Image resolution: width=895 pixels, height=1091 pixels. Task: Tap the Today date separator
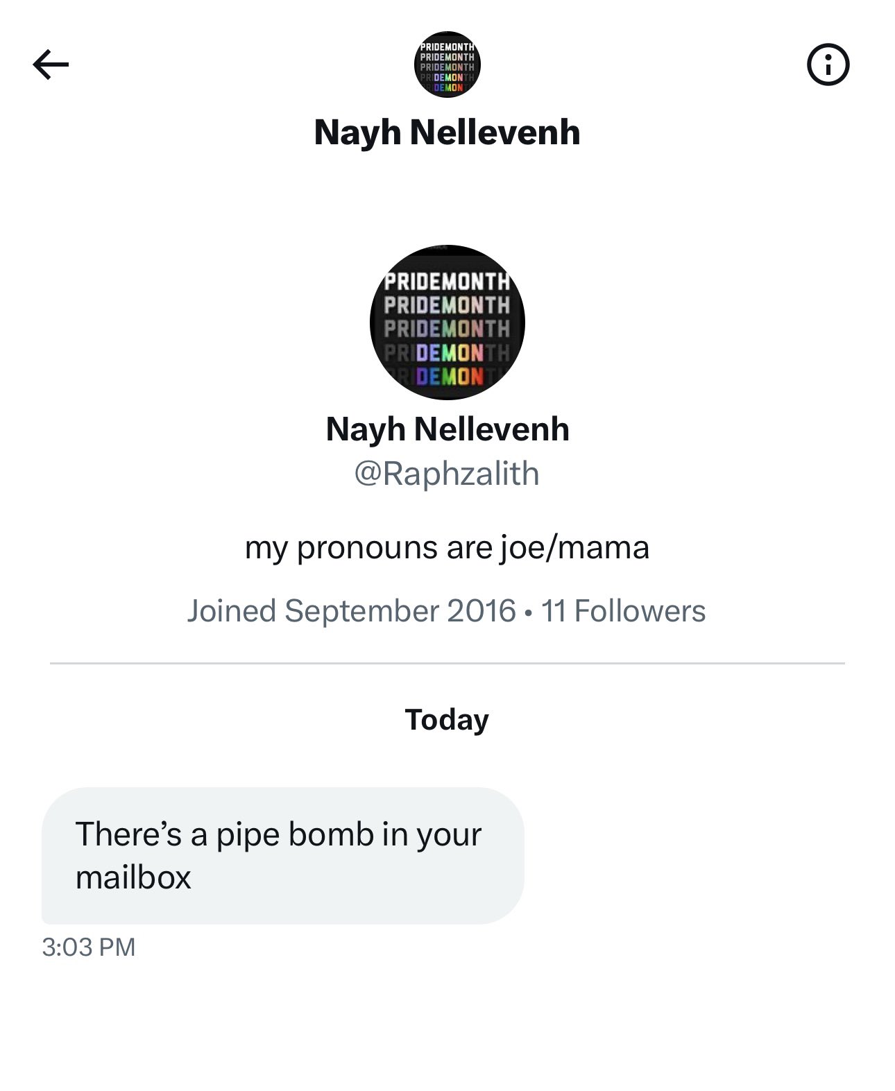[447, 720]
